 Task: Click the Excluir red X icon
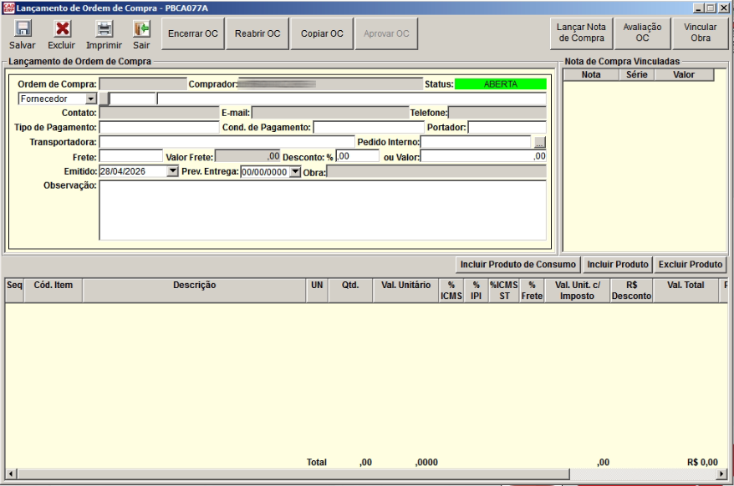pos(62,29)
